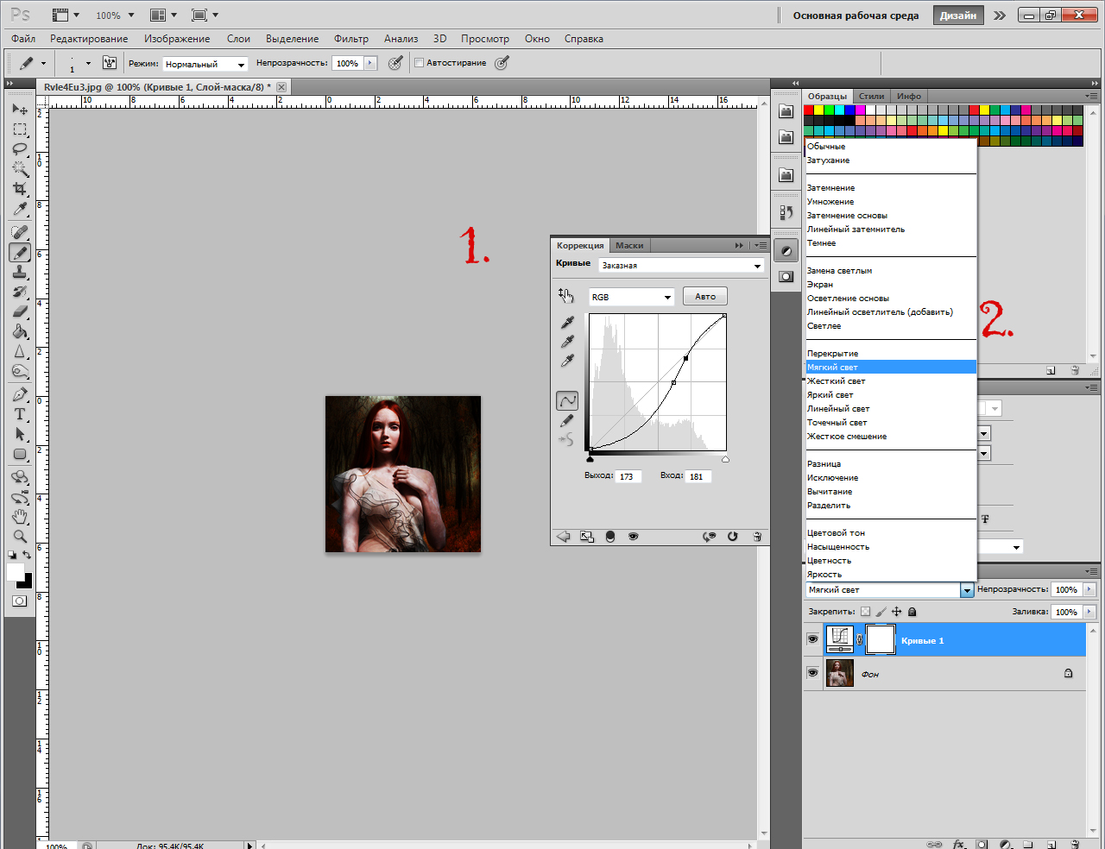Viewport: 1105px width, 849px height.
Task: Open the brush preset picker arrow
Action: click(x=88, y=63)
